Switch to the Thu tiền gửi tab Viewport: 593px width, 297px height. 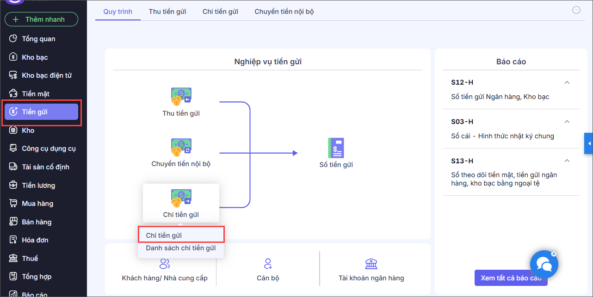[167, 12]
